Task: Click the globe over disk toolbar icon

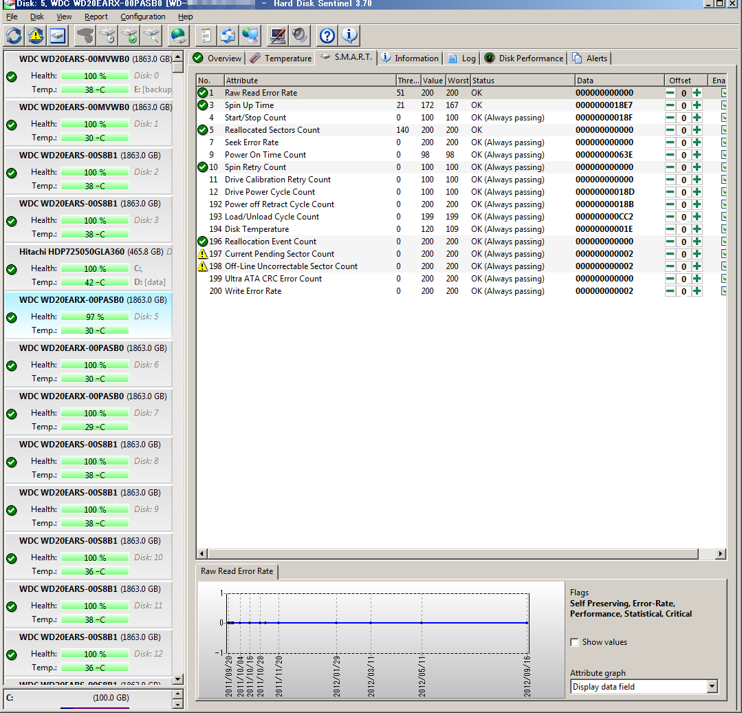Action: [179, 36]
